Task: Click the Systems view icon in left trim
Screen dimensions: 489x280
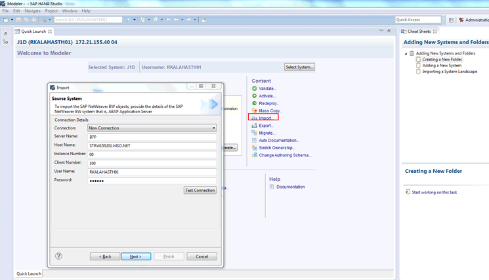Action: (5, 41)
